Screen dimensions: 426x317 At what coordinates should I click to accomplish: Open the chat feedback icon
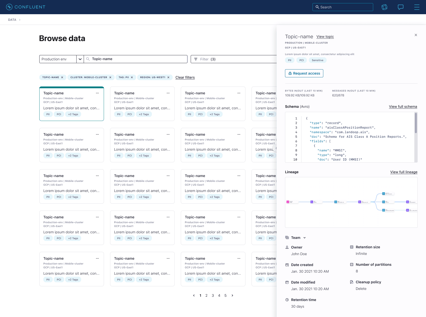[x=400, y=7]
